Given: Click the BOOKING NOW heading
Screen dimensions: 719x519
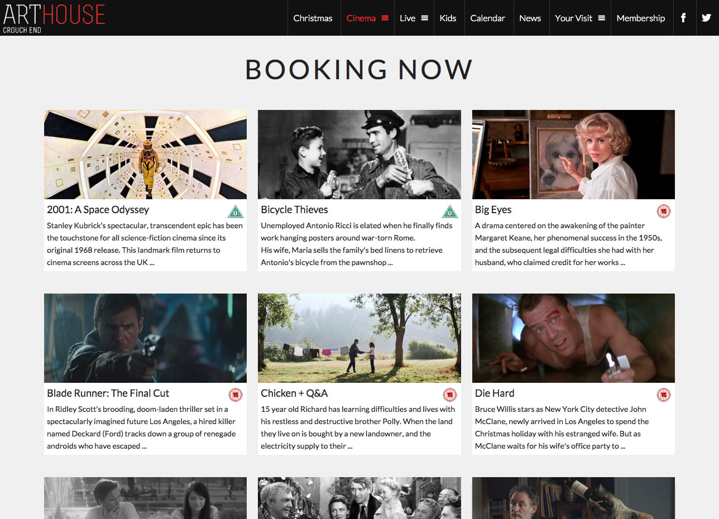Looking at the screenshot, I should [x=359, y=70].
